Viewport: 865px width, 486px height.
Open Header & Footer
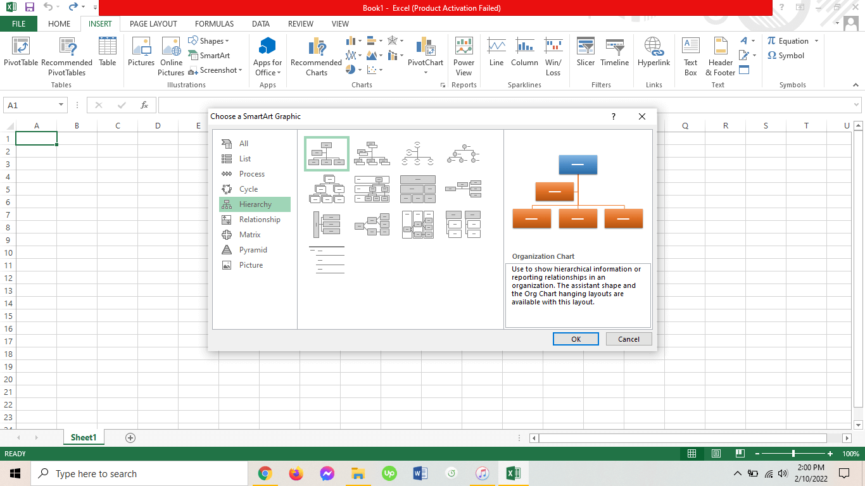(721, 57)
